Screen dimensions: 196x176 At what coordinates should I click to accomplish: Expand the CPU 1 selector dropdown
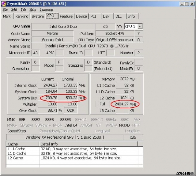pyautogui.click(x=140, y=27)
